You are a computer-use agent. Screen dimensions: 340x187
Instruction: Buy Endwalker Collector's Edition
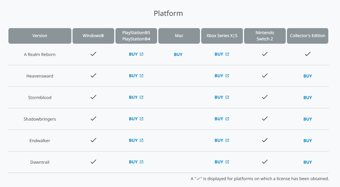pyautogui.click(x=308, y=141)
